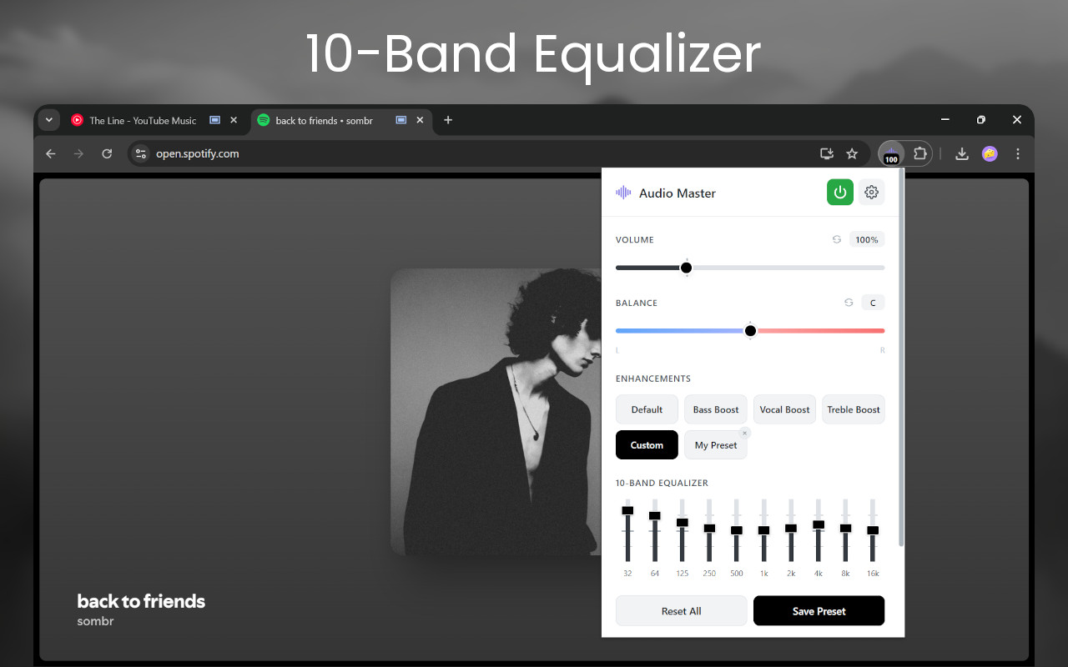The image size is (1068, 667).
Task: Power off the Audio Master extension
Action: pos(840,192)
